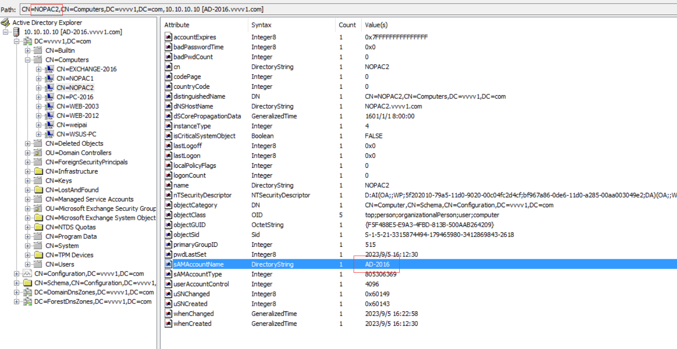Select the CN=NOPAC2 tree item

pyautogui.click(x=75, y=88)
